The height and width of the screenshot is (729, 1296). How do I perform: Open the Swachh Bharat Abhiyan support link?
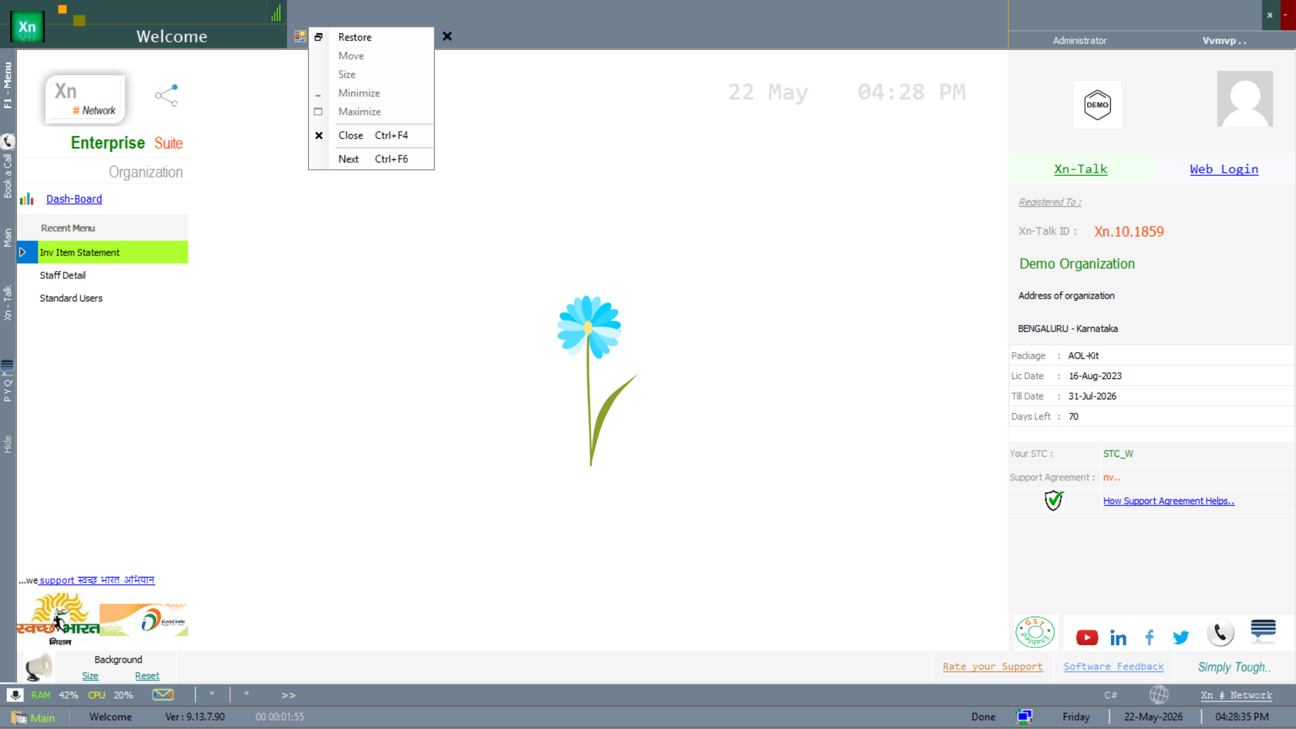click(x=97, y=580)
